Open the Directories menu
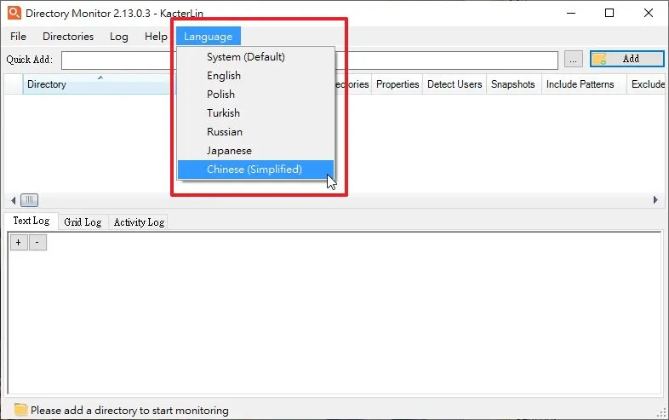 (x=68, y=37)
